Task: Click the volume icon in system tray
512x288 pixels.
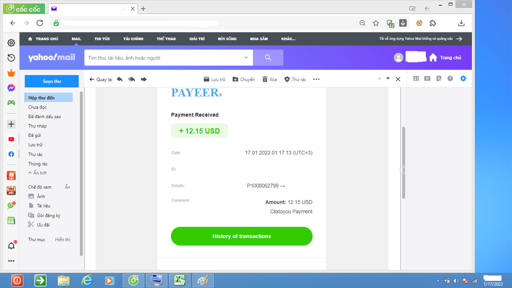Action: pos(456,281)
